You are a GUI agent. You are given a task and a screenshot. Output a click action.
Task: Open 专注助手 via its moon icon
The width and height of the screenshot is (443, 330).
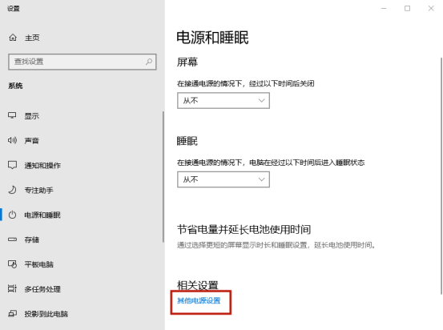coord(12,190)
